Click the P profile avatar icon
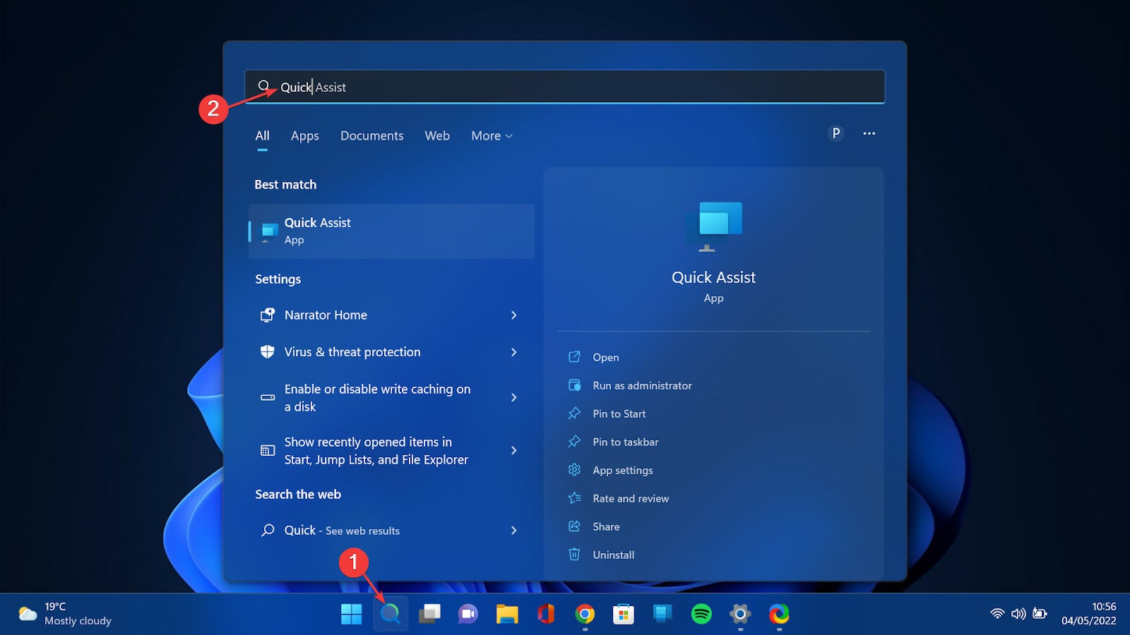 (x=835, y=133)
